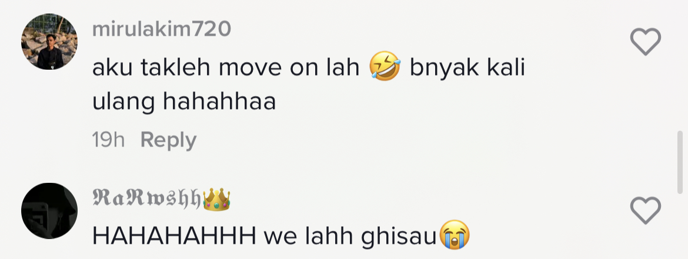Click the rolling-laughing emoji in the comment

385,66
